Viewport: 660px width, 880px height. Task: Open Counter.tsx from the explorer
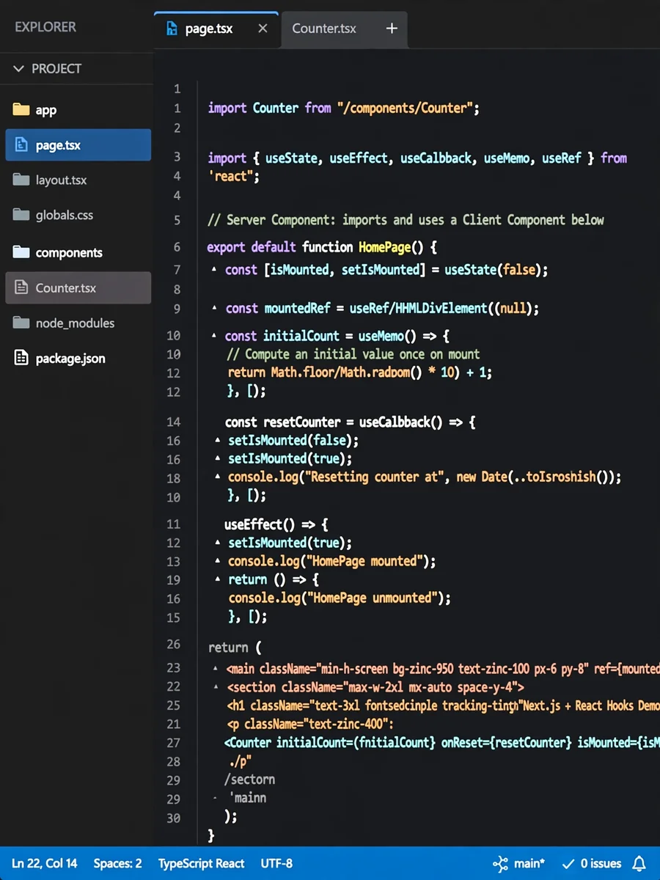tap(78, 287)
